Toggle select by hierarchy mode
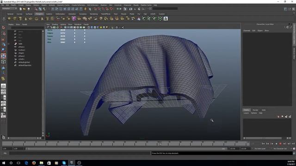Image resolution: width=296 pixels, height=166 pixels. (x=36, y=9)
